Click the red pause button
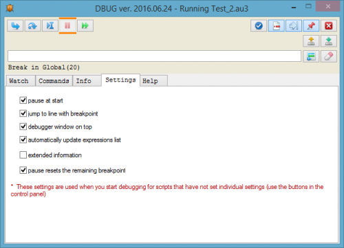Screen dimensions: 344x248 click(67, 25)
